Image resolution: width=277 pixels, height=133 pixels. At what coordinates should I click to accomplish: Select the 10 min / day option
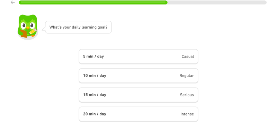click(138, 76)
